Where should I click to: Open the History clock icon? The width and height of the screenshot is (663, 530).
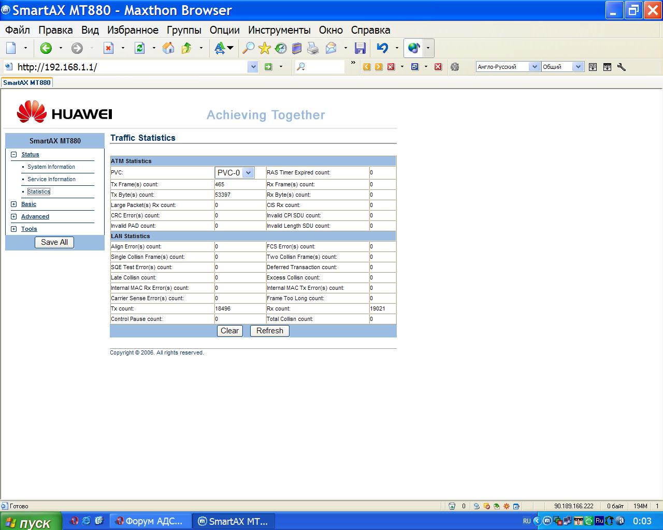coord(281,48)
